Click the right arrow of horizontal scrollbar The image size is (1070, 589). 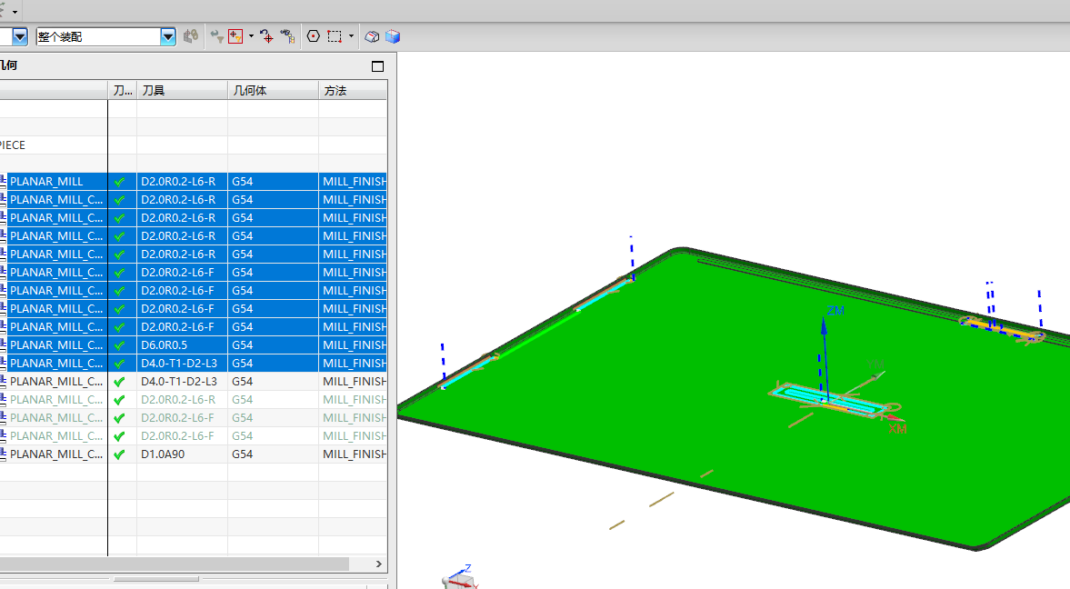pos(379,564)
